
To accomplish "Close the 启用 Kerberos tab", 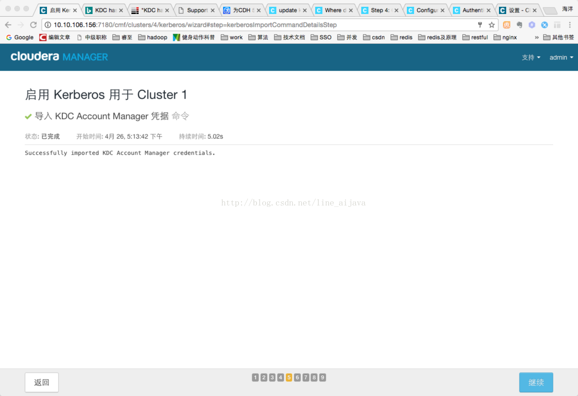I will [75, 10].
